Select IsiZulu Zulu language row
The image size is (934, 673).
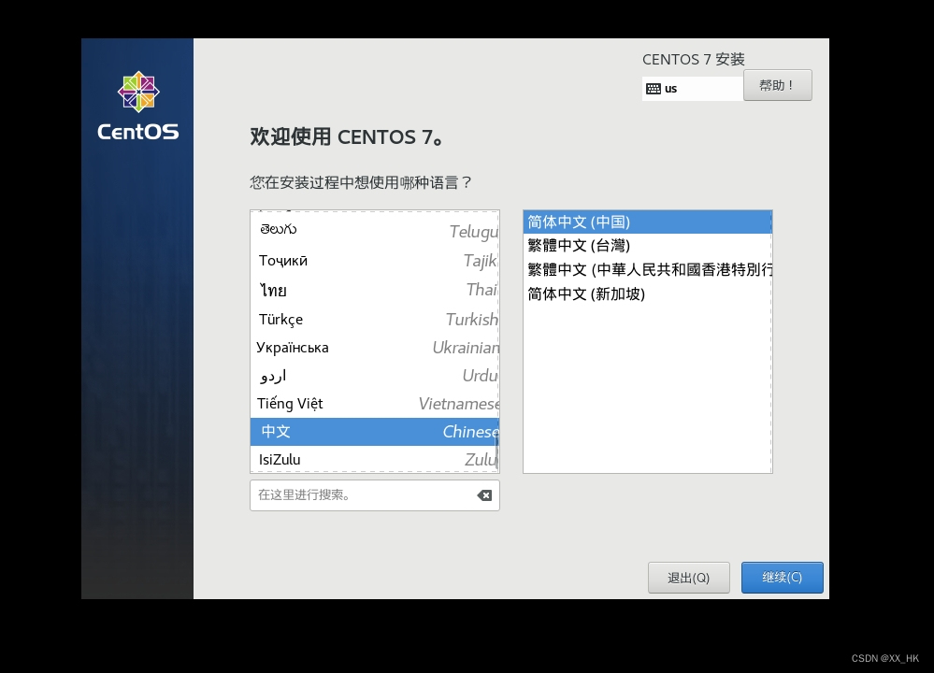click(x=375, y=459)
